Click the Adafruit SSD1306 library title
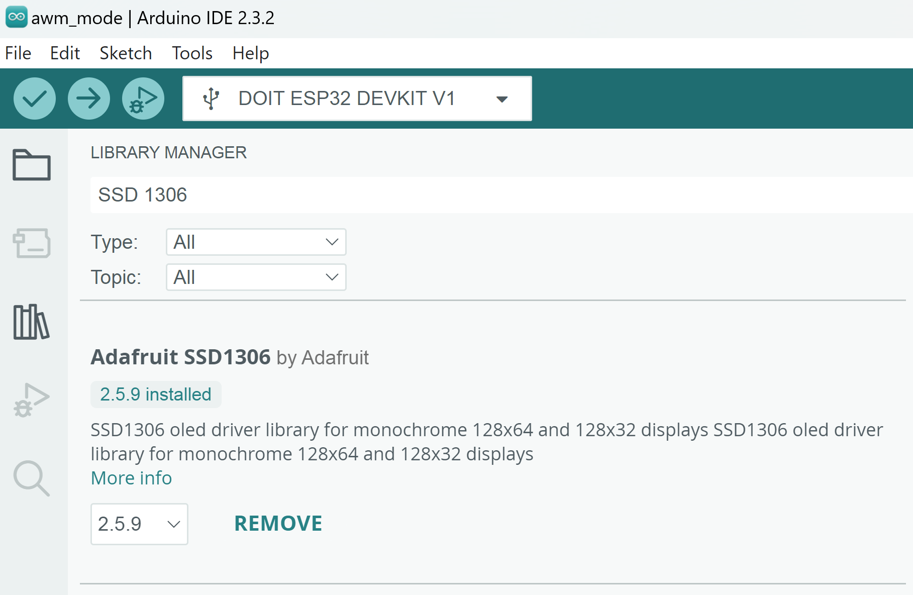The image size is (913, 595). coord(180,357)
